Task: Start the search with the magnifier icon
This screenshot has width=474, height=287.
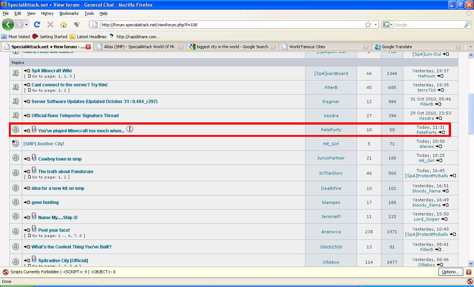Action: [467, 24]
